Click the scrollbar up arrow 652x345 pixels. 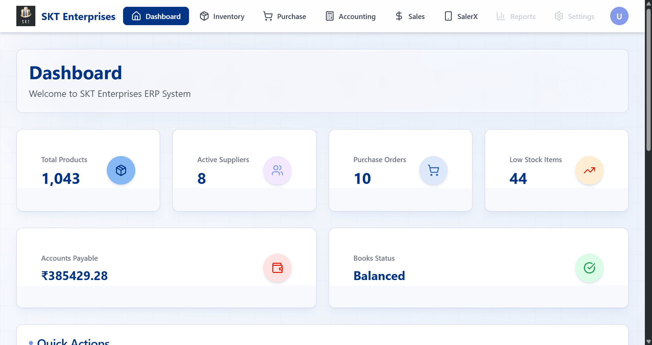pos(649,3)
